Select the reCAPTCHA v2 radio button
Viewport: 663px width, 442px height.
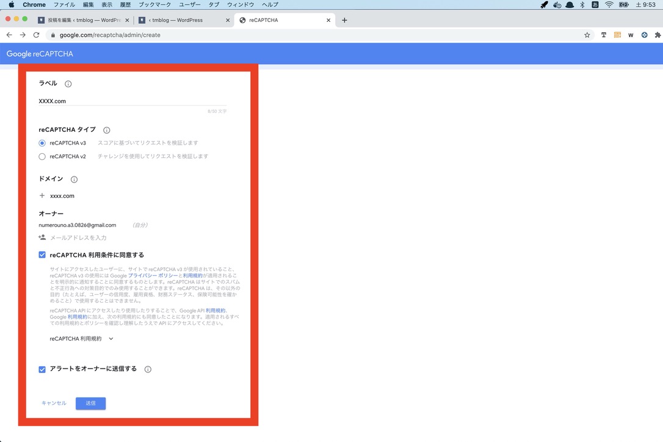coord(42,156)
